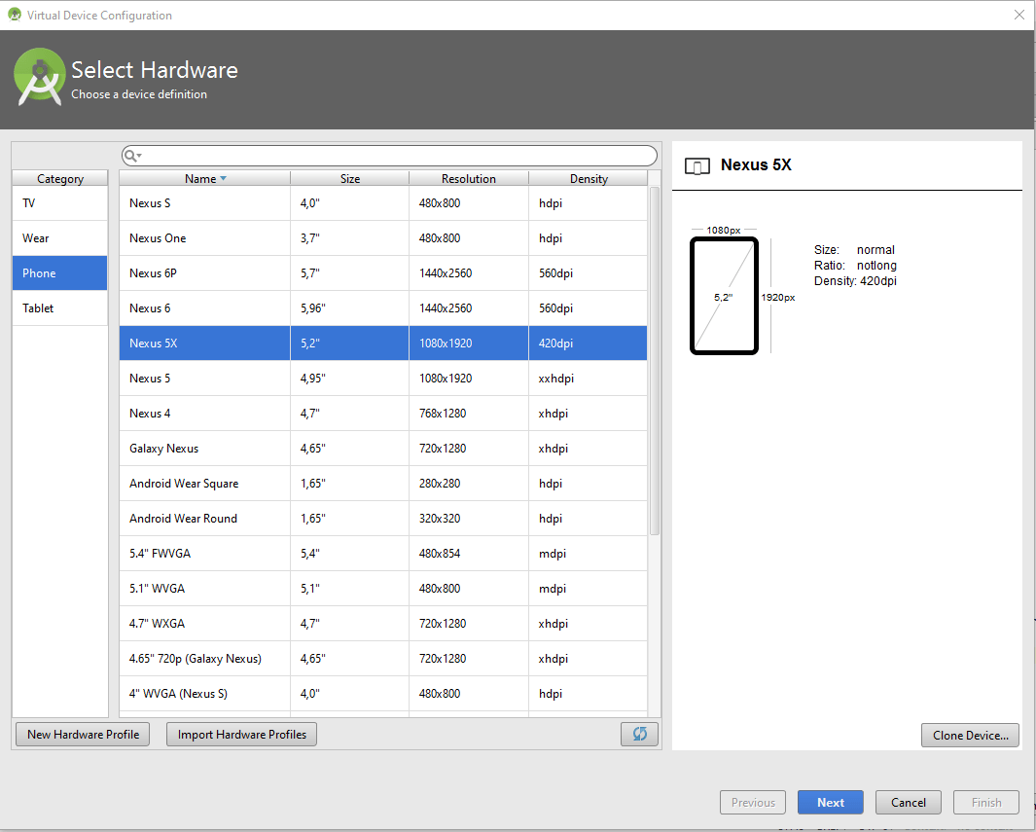Image resolution: width=1036 pixels, height=832 pixels.
Task: Select the Nexus 5X row
Action: (x=383, y=343)
